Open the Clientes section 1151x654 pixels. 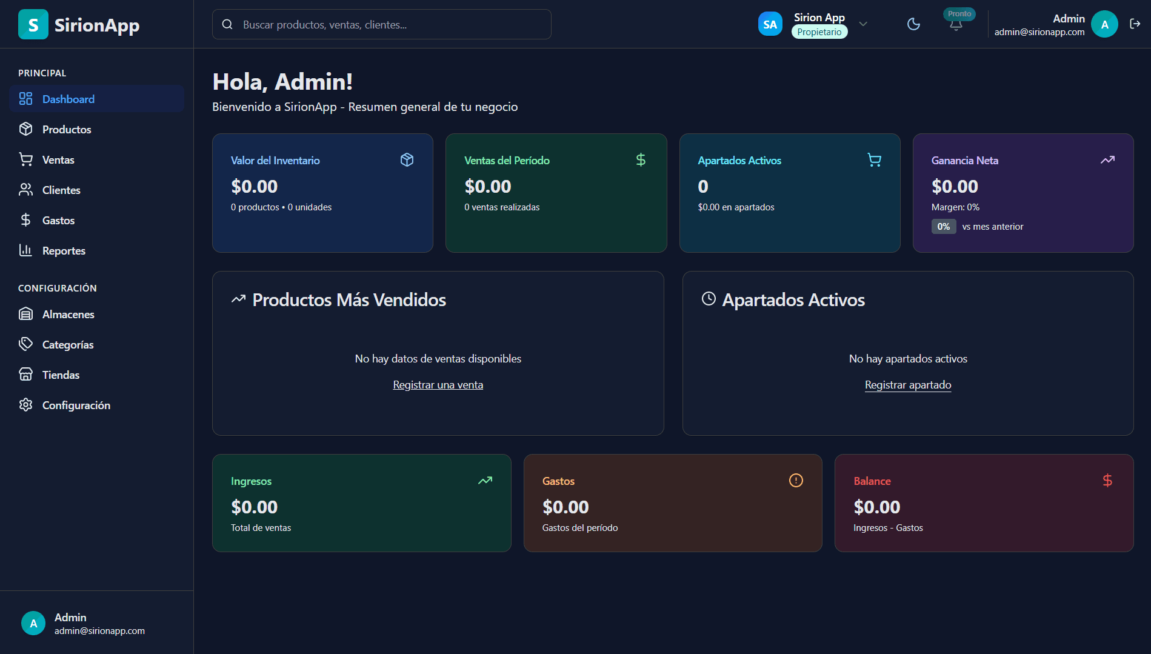61,190
